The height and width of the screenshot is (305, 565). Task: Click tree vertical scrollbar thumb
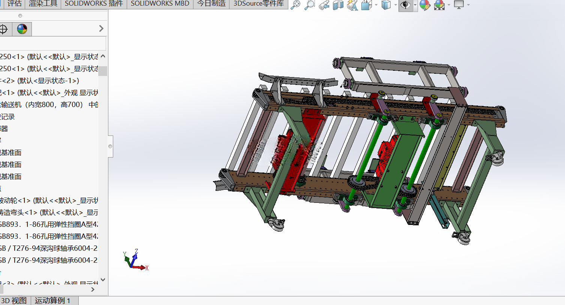coord(103,71)
